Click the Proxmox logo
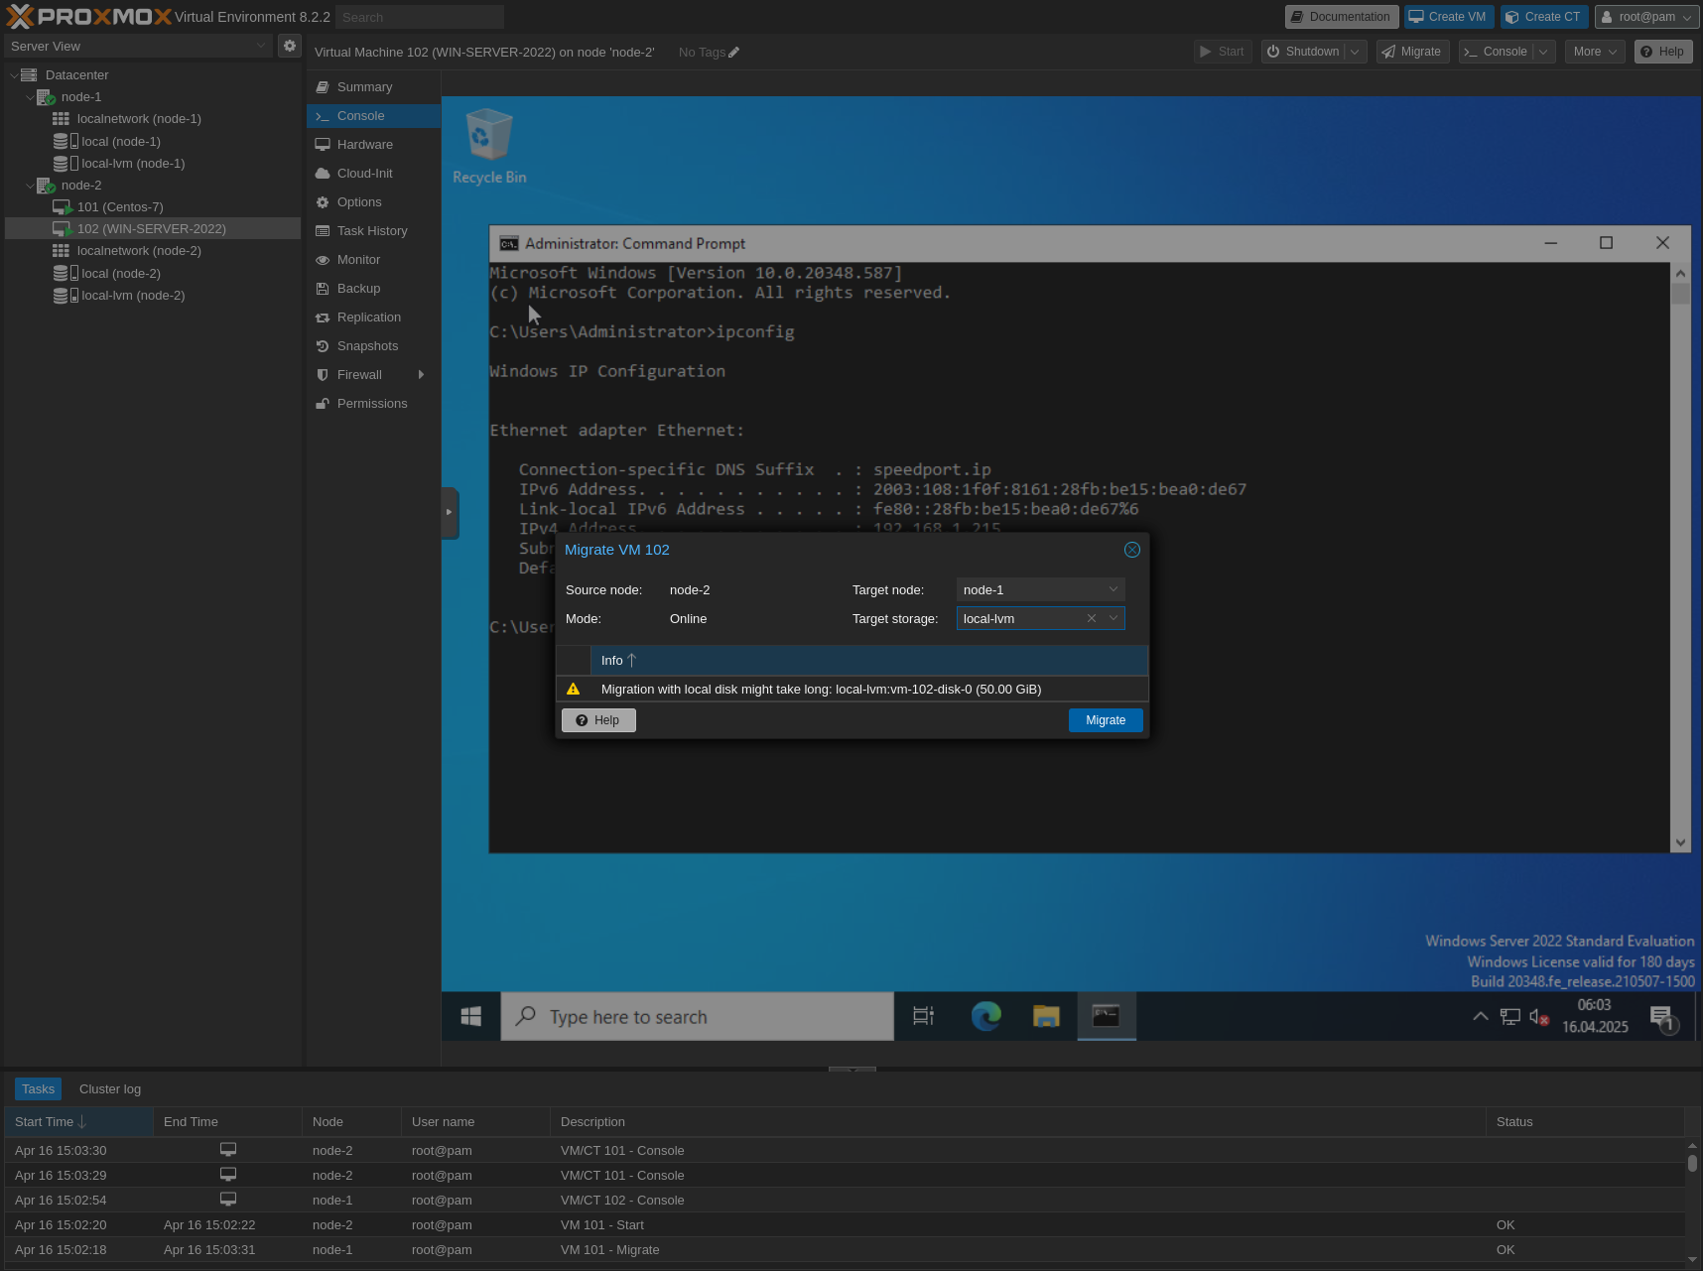 click(x=82, y=16)
